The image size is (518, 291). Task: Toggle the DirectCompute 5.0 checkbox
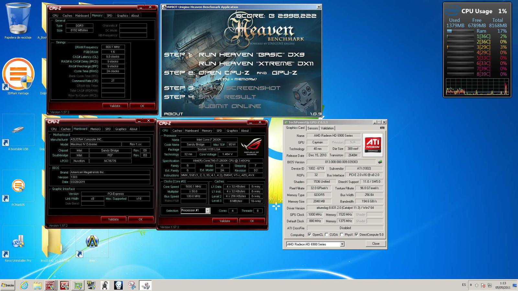(x=356, y=235)
